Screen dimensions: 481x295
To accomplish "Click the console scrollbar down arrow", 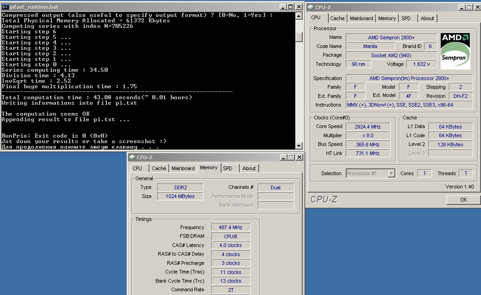I will [299, 145].
